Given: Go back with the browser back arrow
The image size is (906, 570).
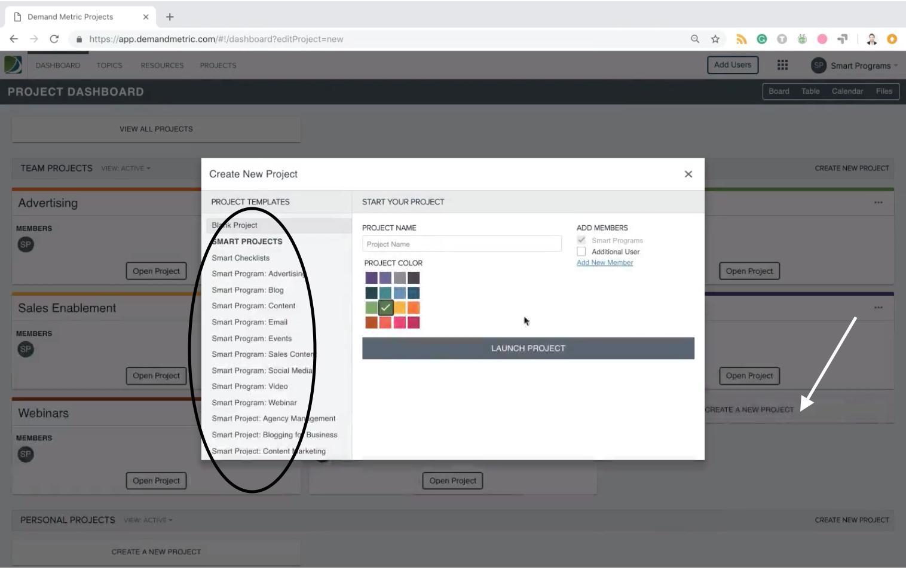Looking at the screenshot, I should [x=14, y=39].
